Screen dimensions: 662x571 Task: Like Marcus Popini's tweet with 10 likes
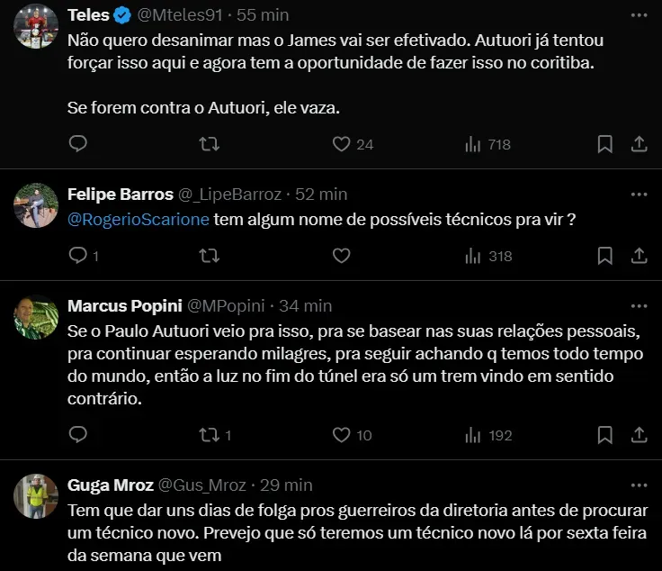[341, 435]
